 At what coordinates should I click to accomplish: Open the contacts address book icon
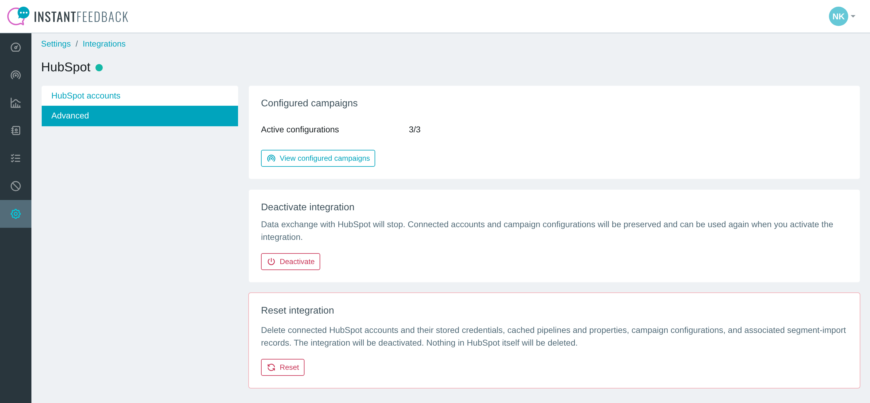(15, 131)
